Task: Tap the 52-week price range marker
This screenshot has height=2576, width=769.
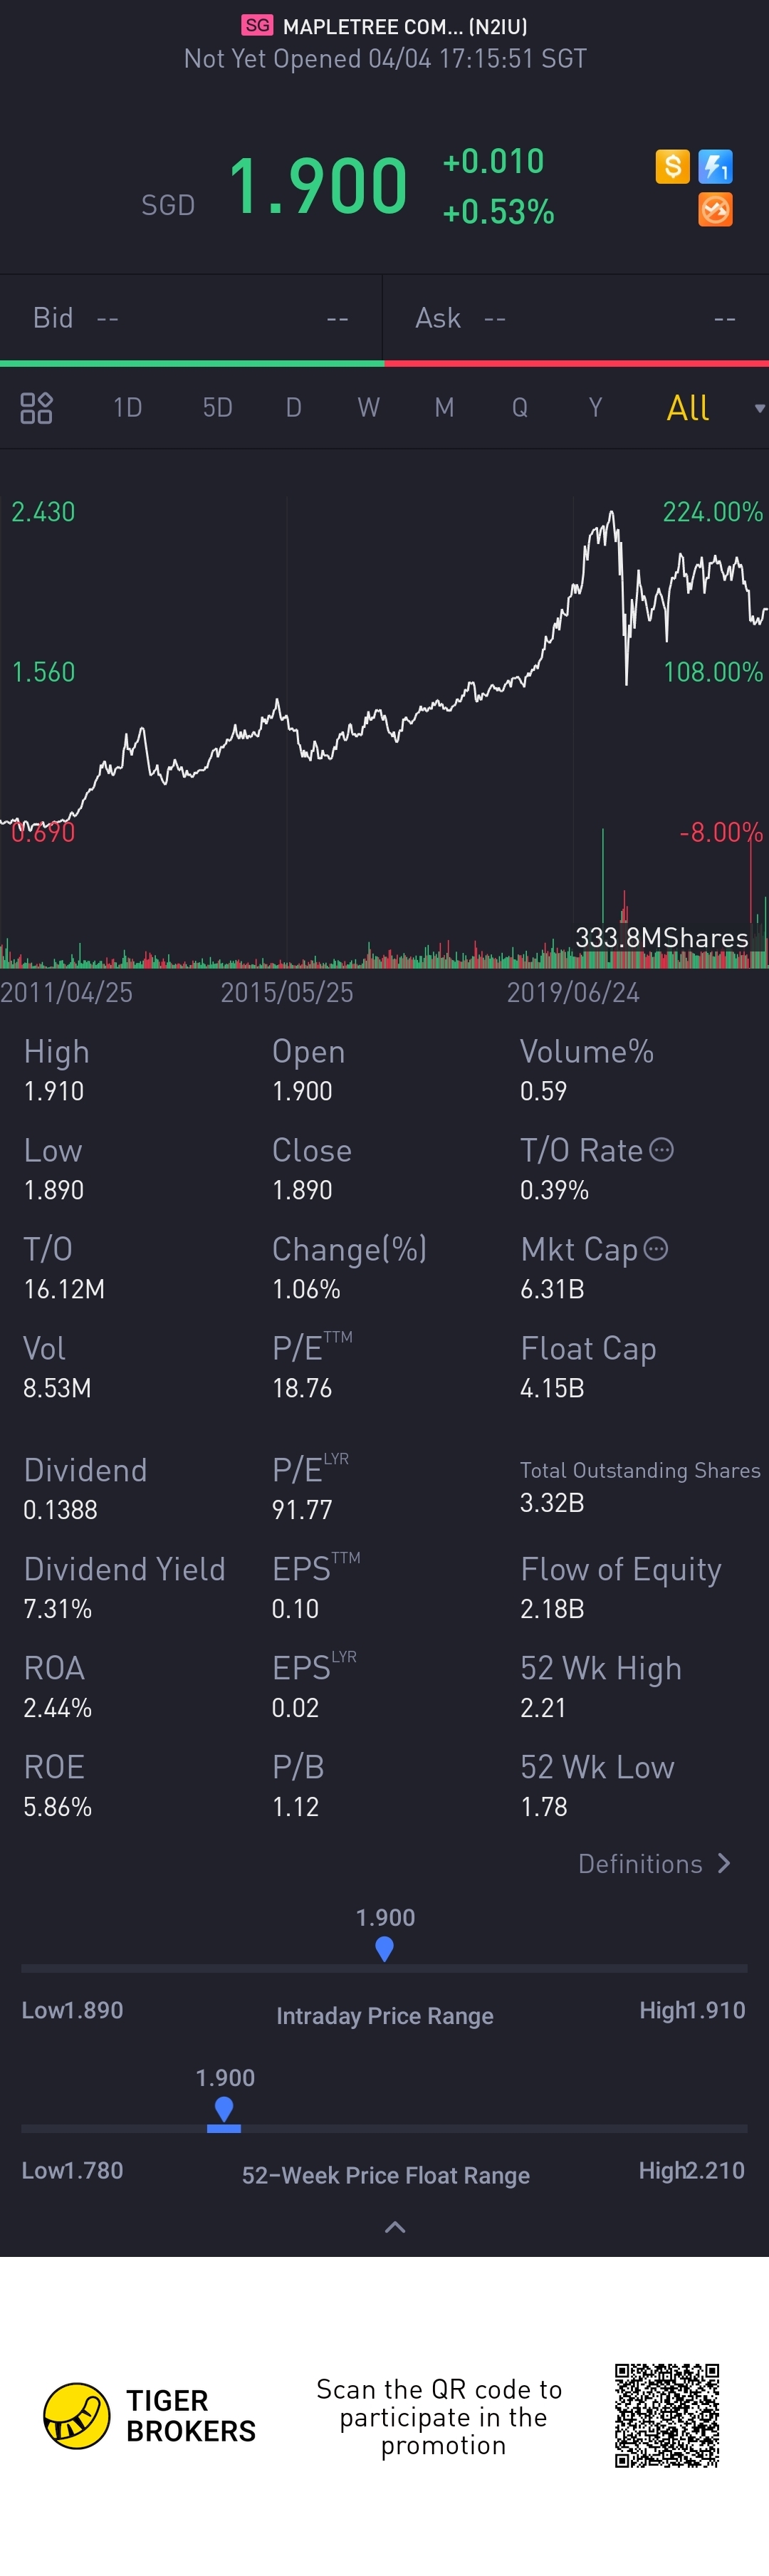Action: pyautogui.click(x=224, y=2110)
